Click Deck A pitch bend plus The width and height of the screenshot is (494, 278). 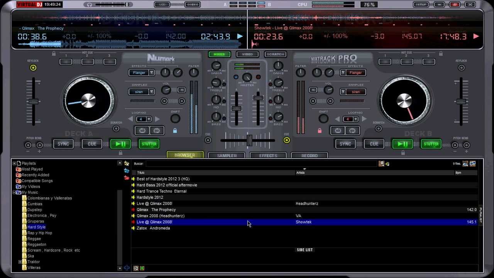[x=39, y=145]
